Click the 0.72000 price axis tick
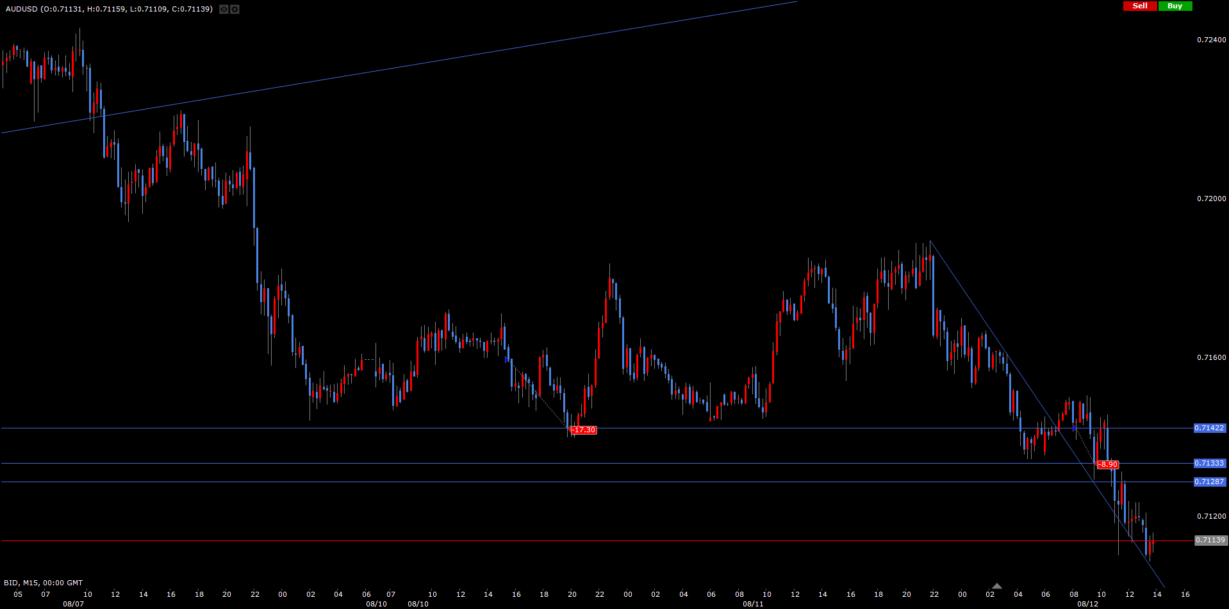 [x=1211, y=199]
